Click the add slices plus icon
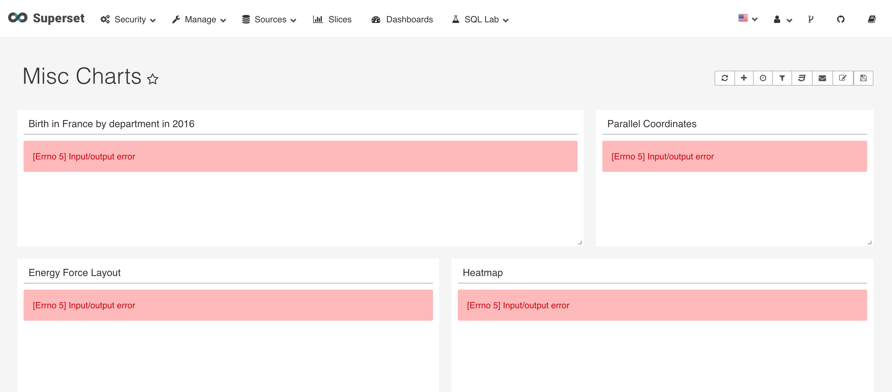892x392 pixels. [743, 78]
